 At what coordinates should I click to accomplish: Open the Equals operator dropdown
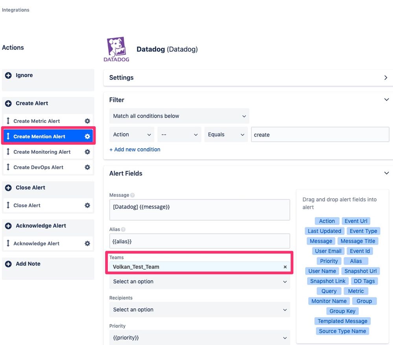pyautogui.click(x=226, y=135)
